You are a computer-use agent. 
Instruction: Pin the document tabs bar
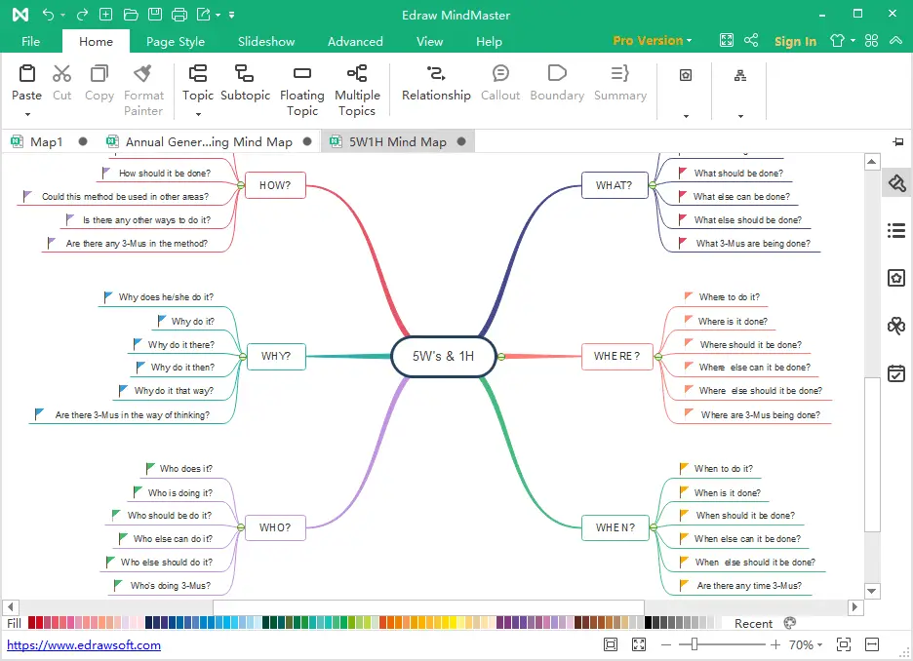[897, 140]
